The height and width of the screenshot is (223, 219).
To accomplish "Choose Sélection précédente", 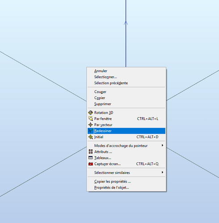I will click(x=126, y=83).
